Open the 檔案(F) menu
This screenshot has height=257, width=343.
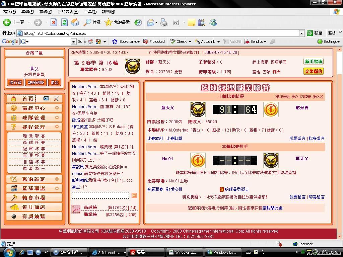(9, 11)
